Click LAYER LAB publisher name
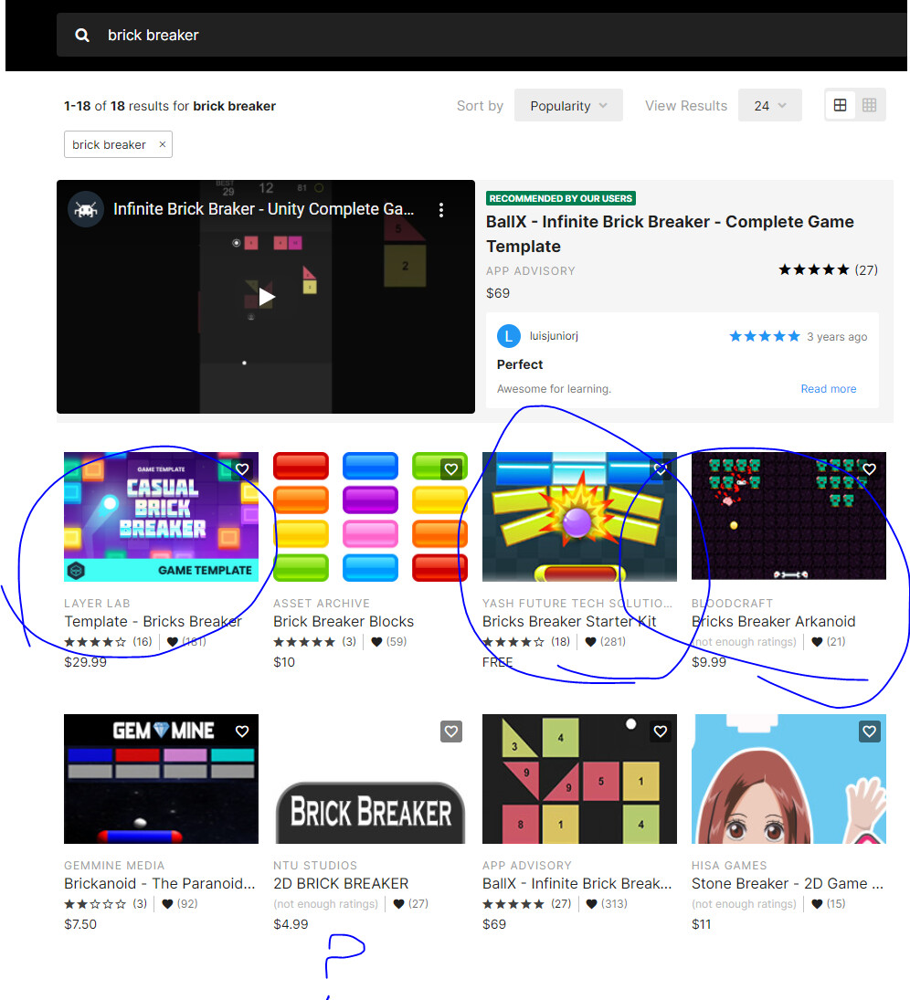Image resolution: width=910 pixels, height=1000 pixels. pyautogui.click(x=97, y=604)
